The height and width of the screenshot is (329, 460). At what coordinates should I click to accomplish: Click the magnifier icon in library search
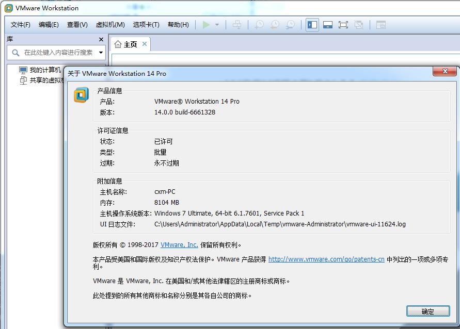pos(15,53)
